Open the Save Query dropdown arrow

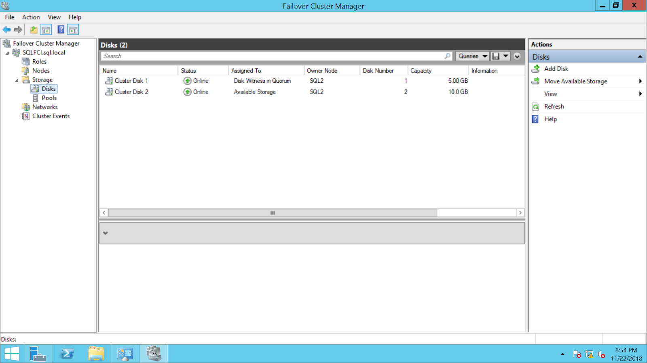coord(505,56)
